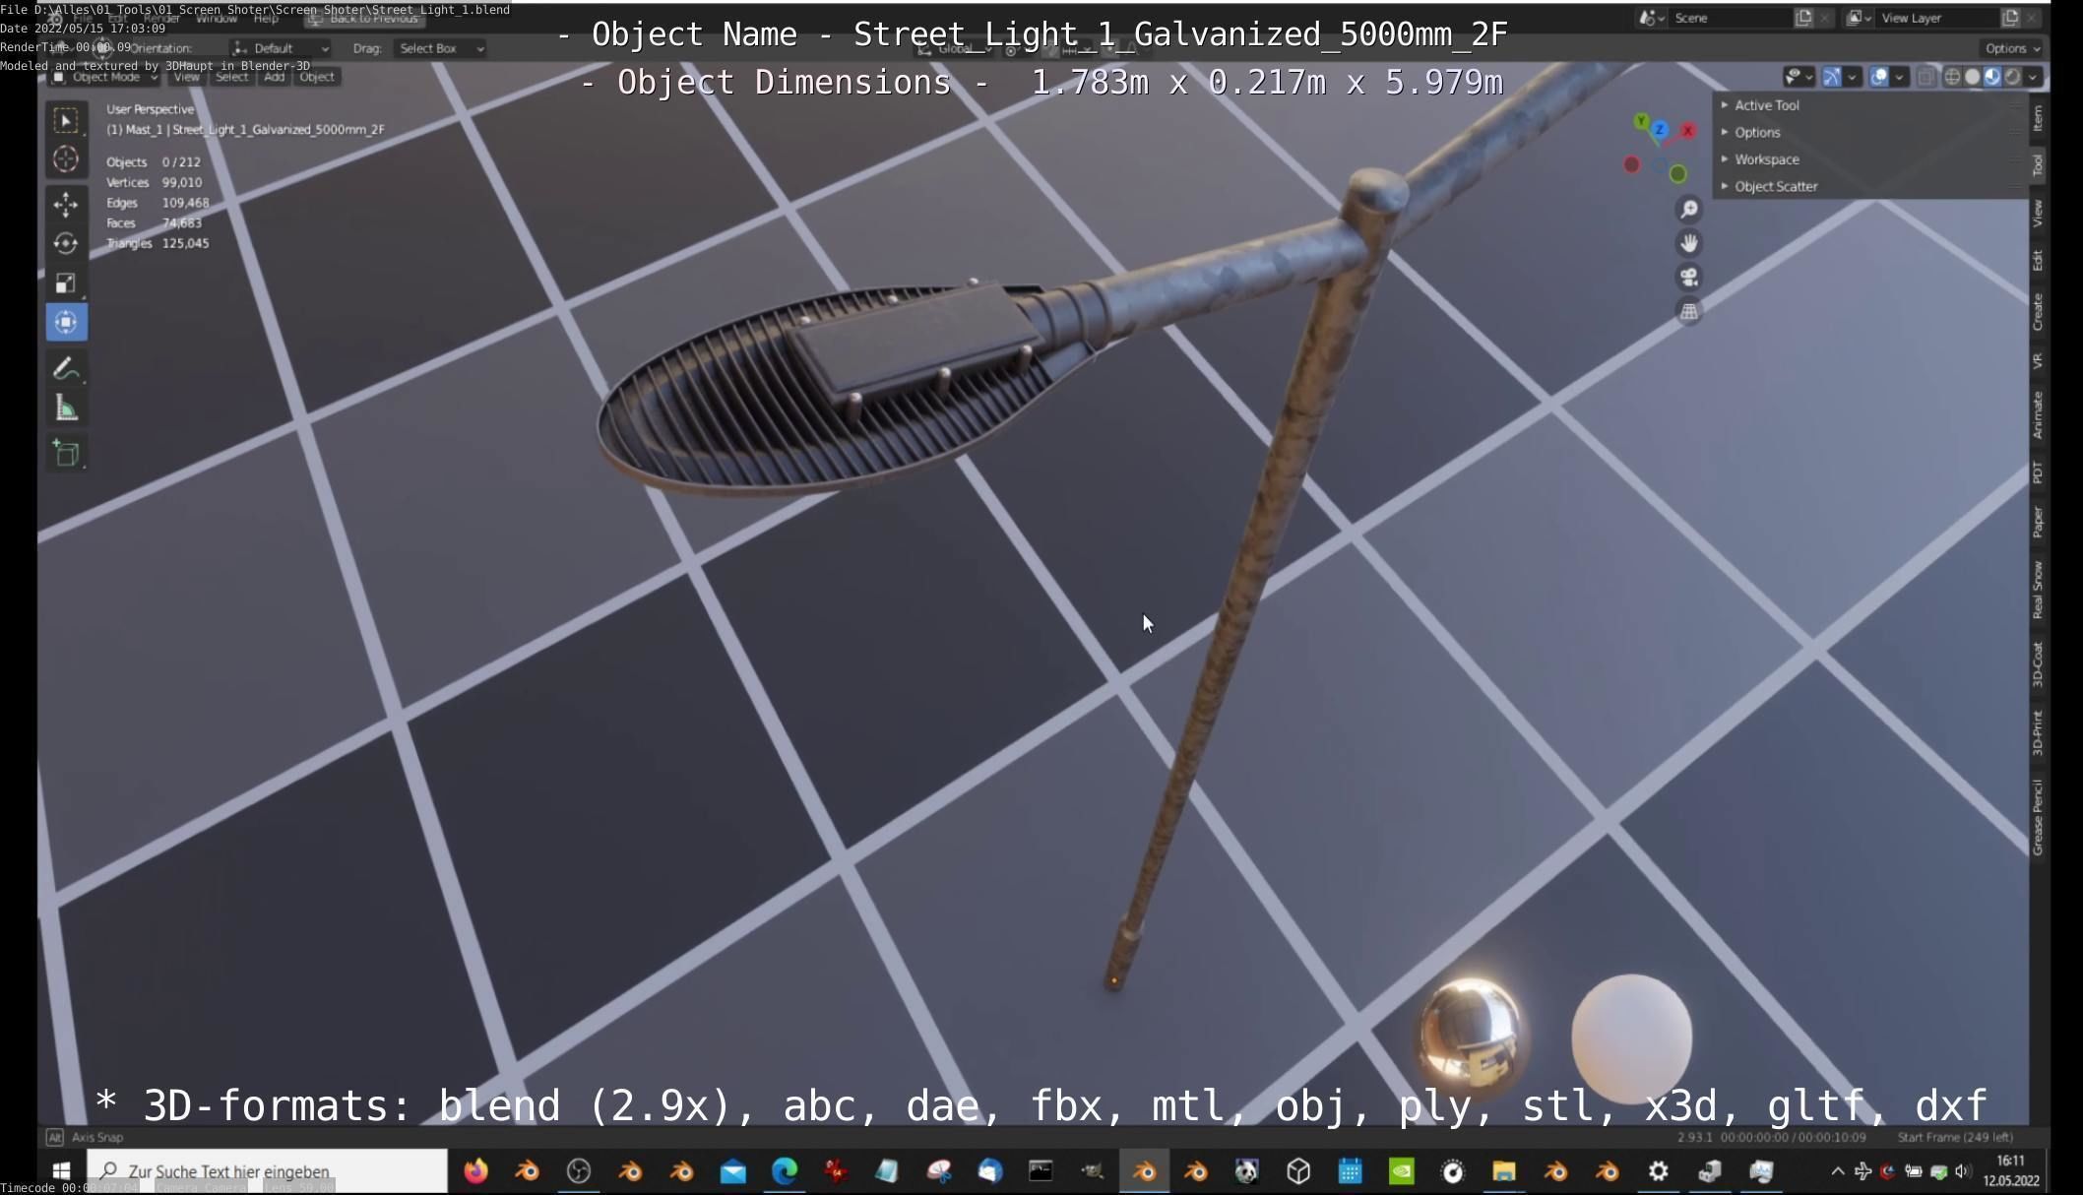Toggle X-ray mode
This screenshot has width=2083, height=1195.
1925,77
